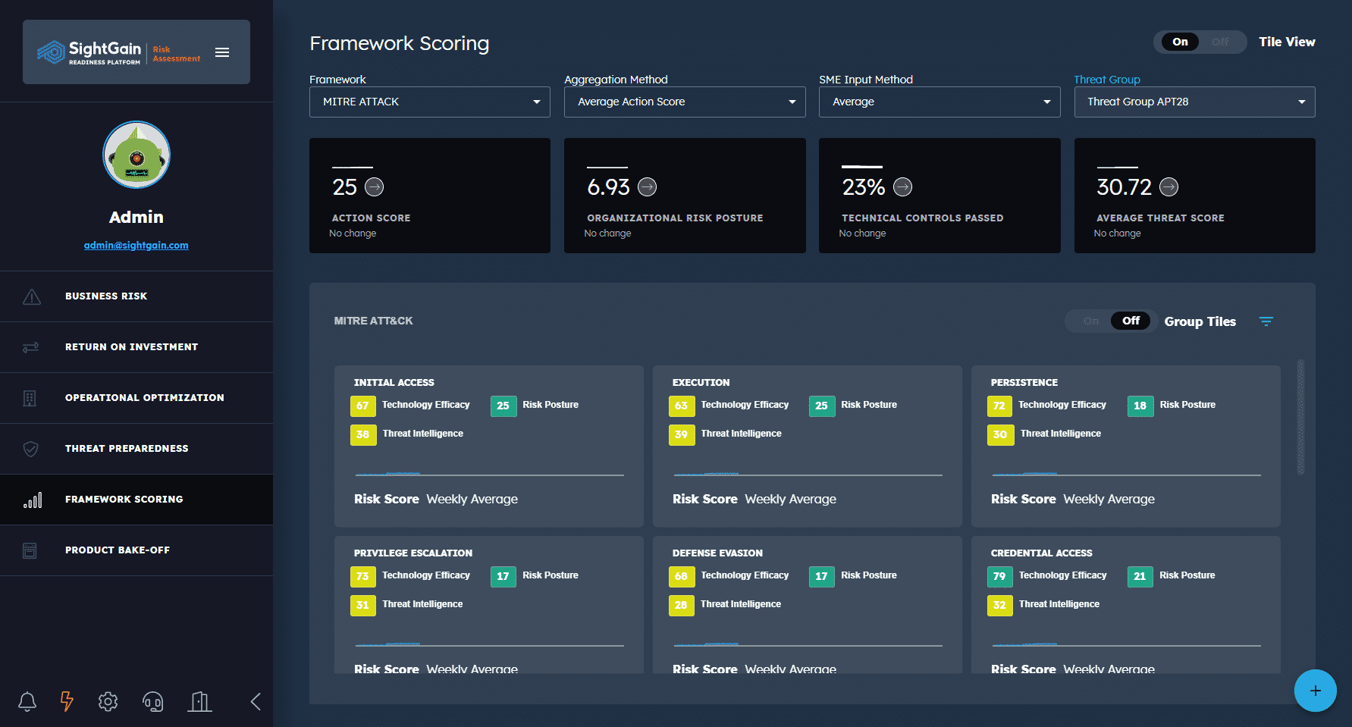Go to Return on Investment page
Screen dimensions: 1352x727
point(136,347)
